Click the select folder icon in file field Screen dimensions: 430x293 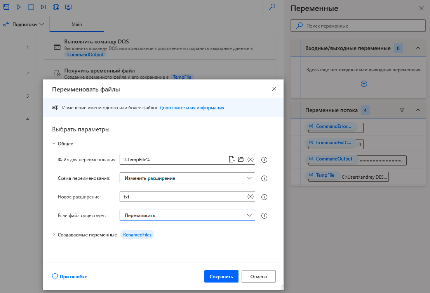click(241, 159)
